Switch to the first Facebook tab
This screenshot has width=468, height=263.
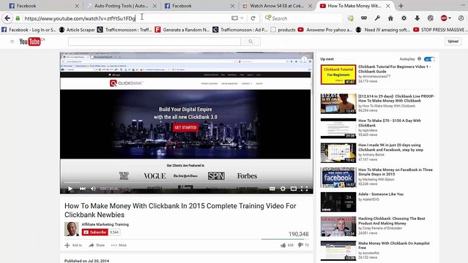coord(42,6)
